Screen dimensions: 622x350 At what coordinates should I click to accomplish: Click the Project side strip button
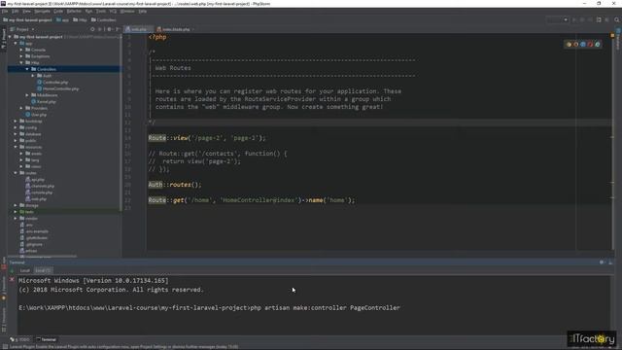(x=4, y=39)
